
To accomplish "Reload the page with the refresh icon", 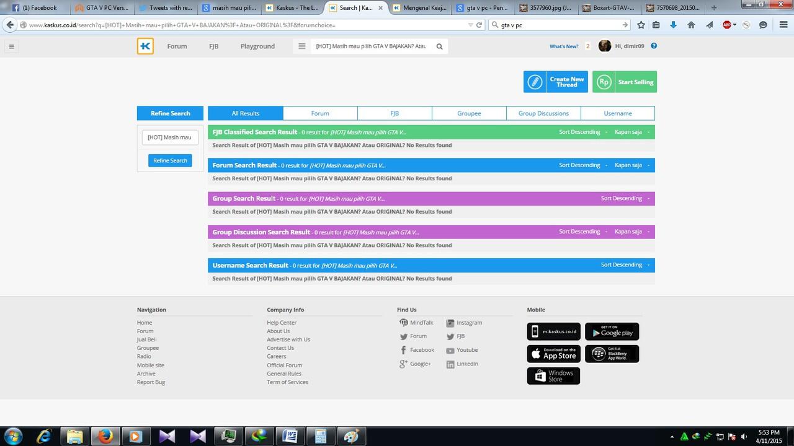I will click(x=479, y=25).
